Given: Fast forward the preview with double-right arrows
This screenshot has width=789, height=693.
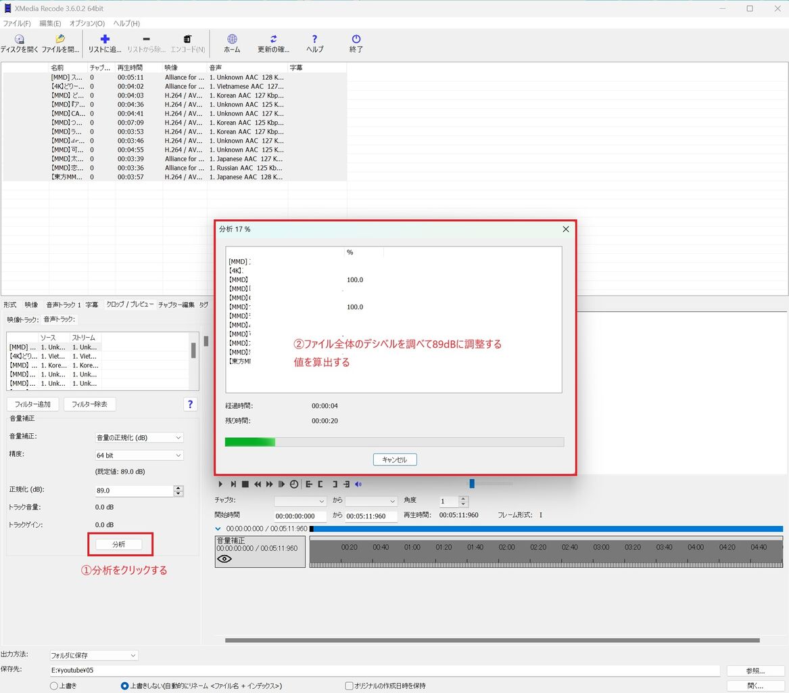Looking at the screenshot, I should click(x=270, y=484).
